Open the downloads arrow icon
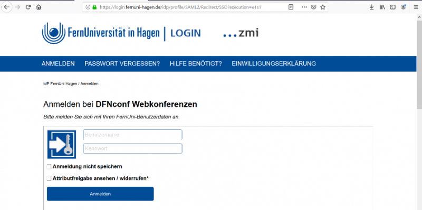 pyautogui.click(x=371, y=7)
